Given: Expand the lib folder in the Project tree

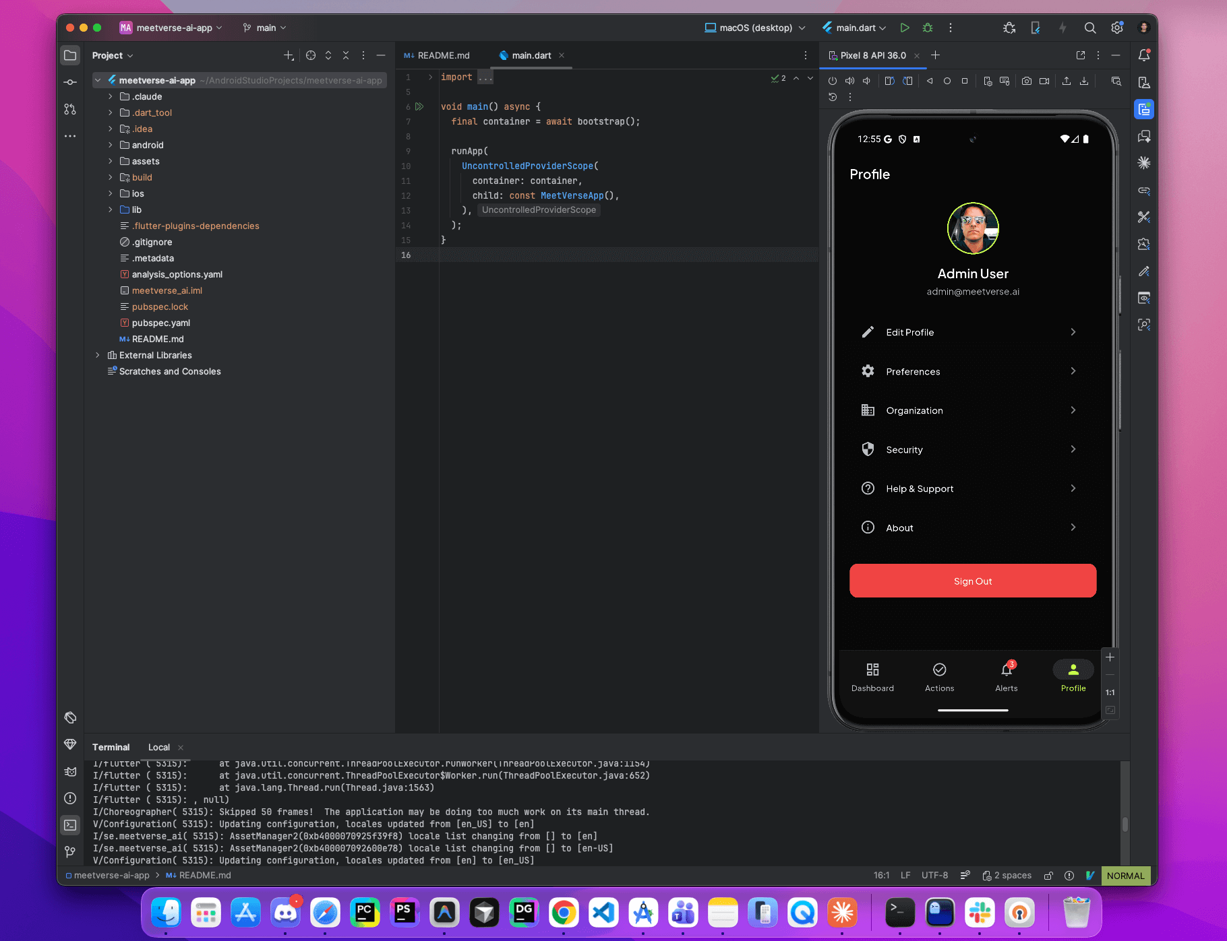Looking at the screenshot, I should pos(110,209).
